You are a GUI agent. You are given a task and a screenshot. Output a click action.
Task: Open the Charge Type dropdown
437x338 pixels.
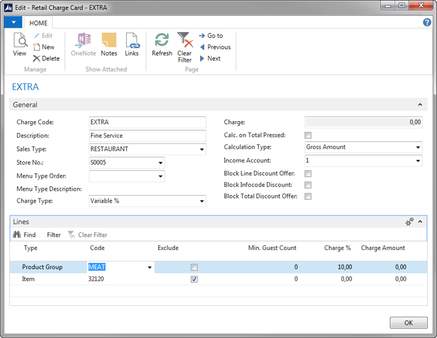202,201
